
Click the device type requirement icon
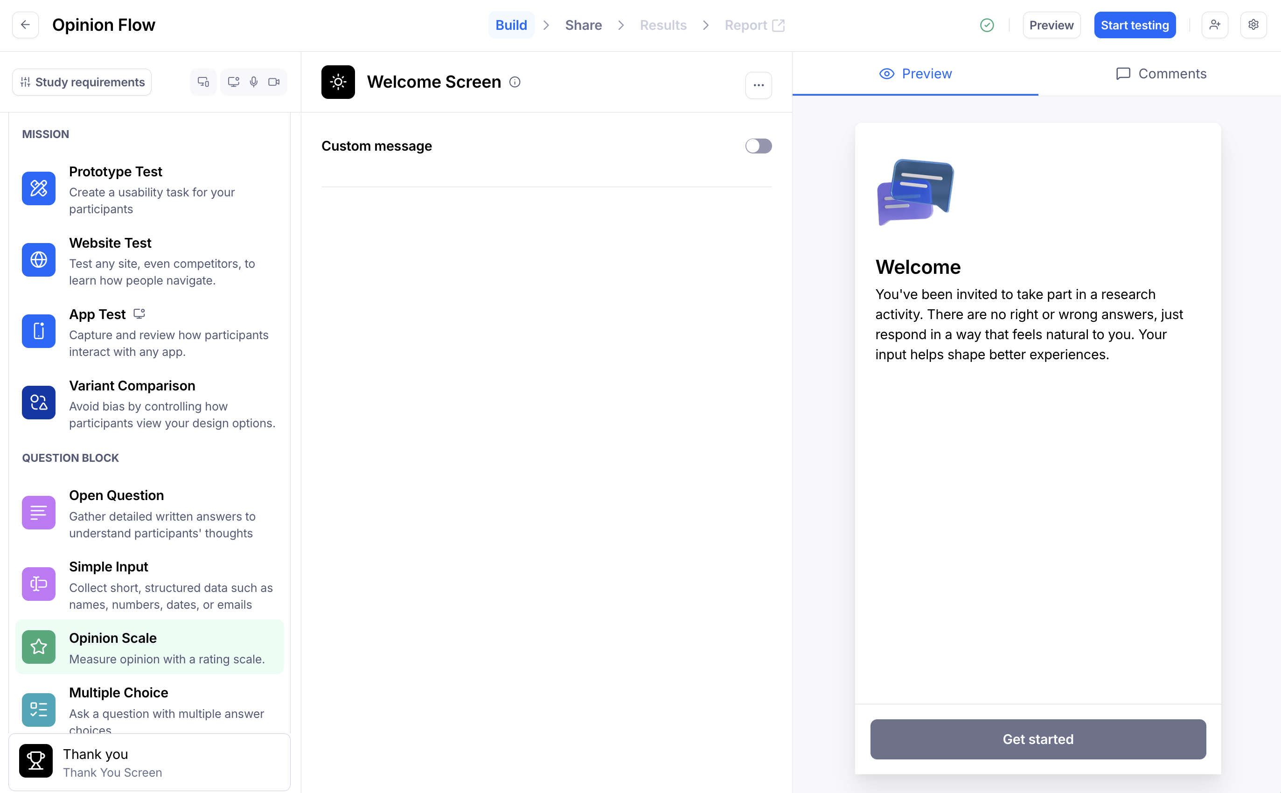[203, 83]
